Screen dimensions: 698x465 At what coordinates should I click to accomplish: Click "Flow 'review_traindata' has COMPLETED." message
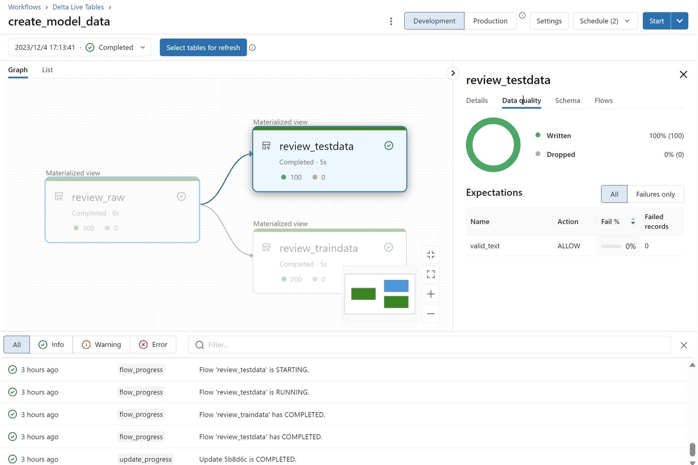pyautogui.click(x=262, y=414)
